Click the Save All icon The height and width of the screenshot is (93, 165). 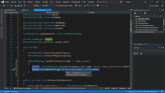[x=21, y=6]
